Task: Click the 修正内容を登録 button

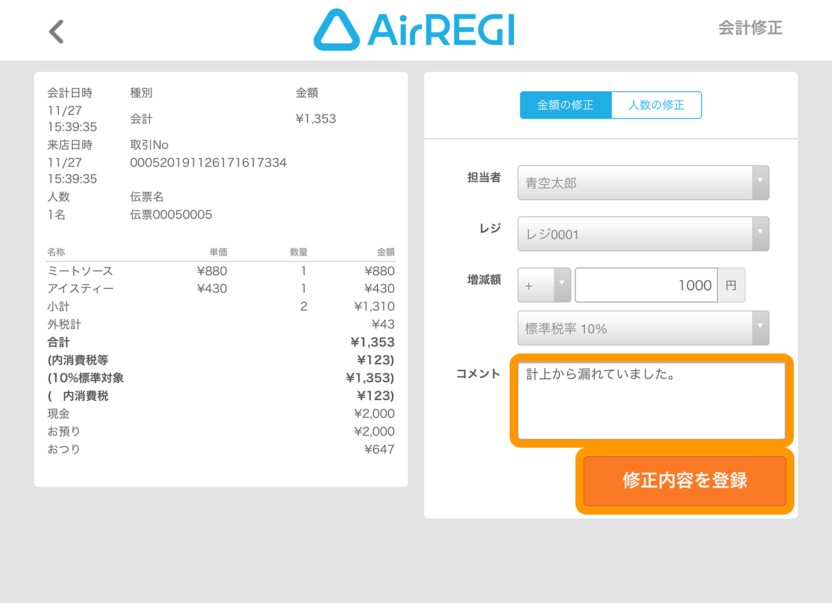Action: click(685, 481)
